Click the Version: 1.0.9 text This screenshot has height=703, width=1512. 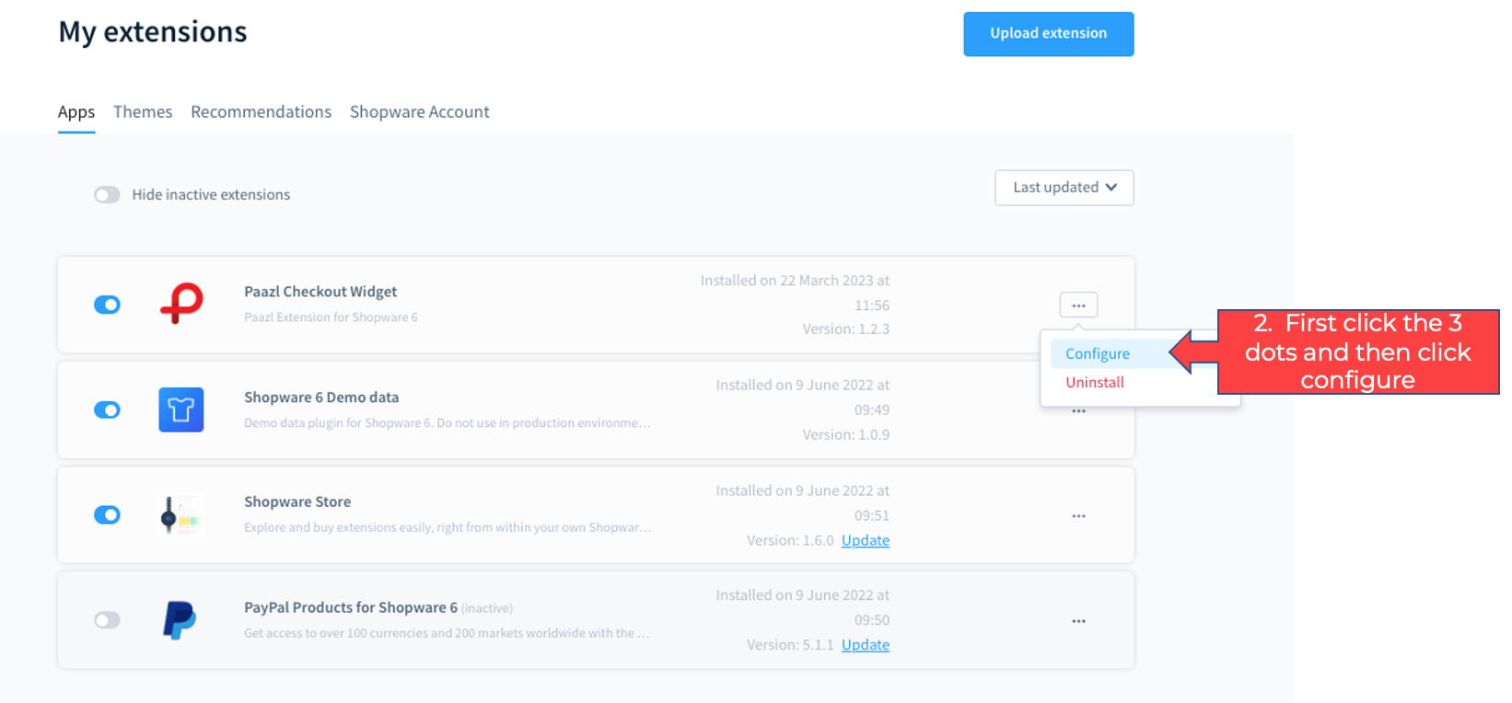click(x=846, y=434)
